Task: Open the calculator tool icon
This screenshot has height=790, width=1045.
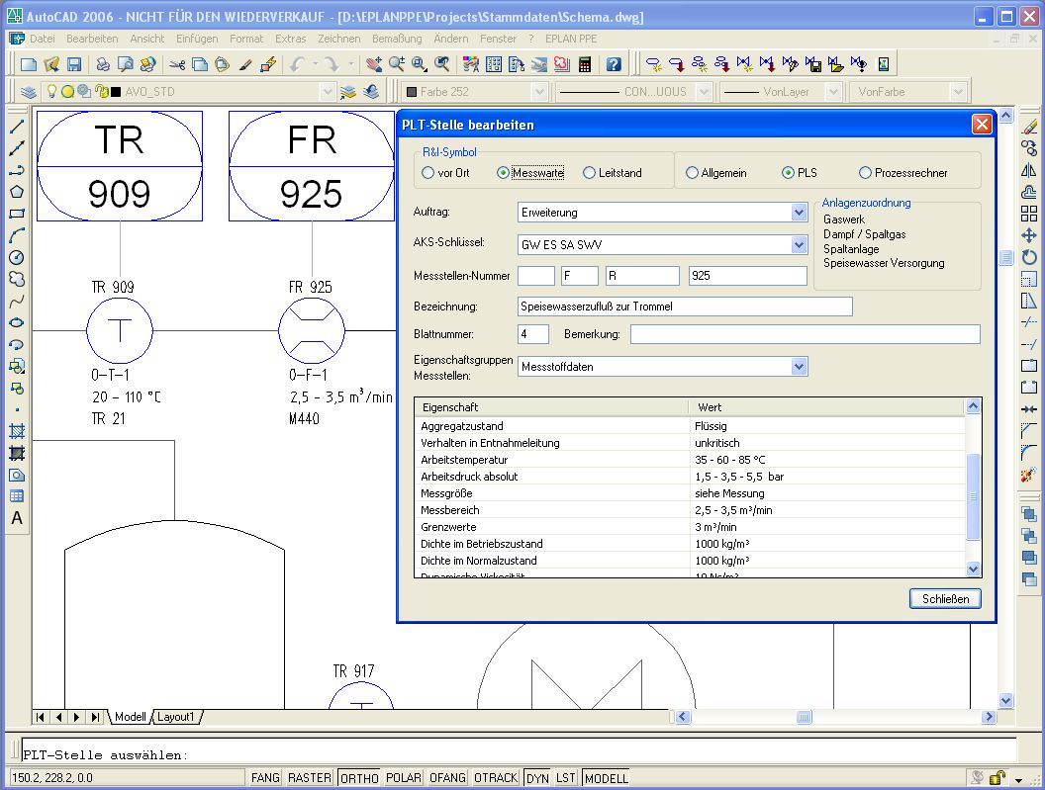Action: tap(586, 64)
